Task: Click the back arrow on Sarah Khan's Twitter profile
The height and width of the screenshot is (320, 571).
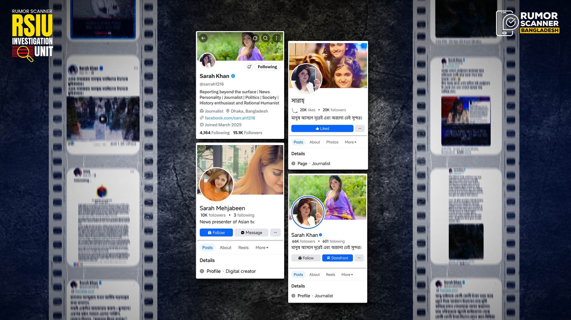Action: [x=203, y=38]
